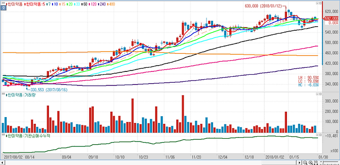
Task: Click the 한미약품:기관순매수누적 legend label
Action: [x=29, y=136]
